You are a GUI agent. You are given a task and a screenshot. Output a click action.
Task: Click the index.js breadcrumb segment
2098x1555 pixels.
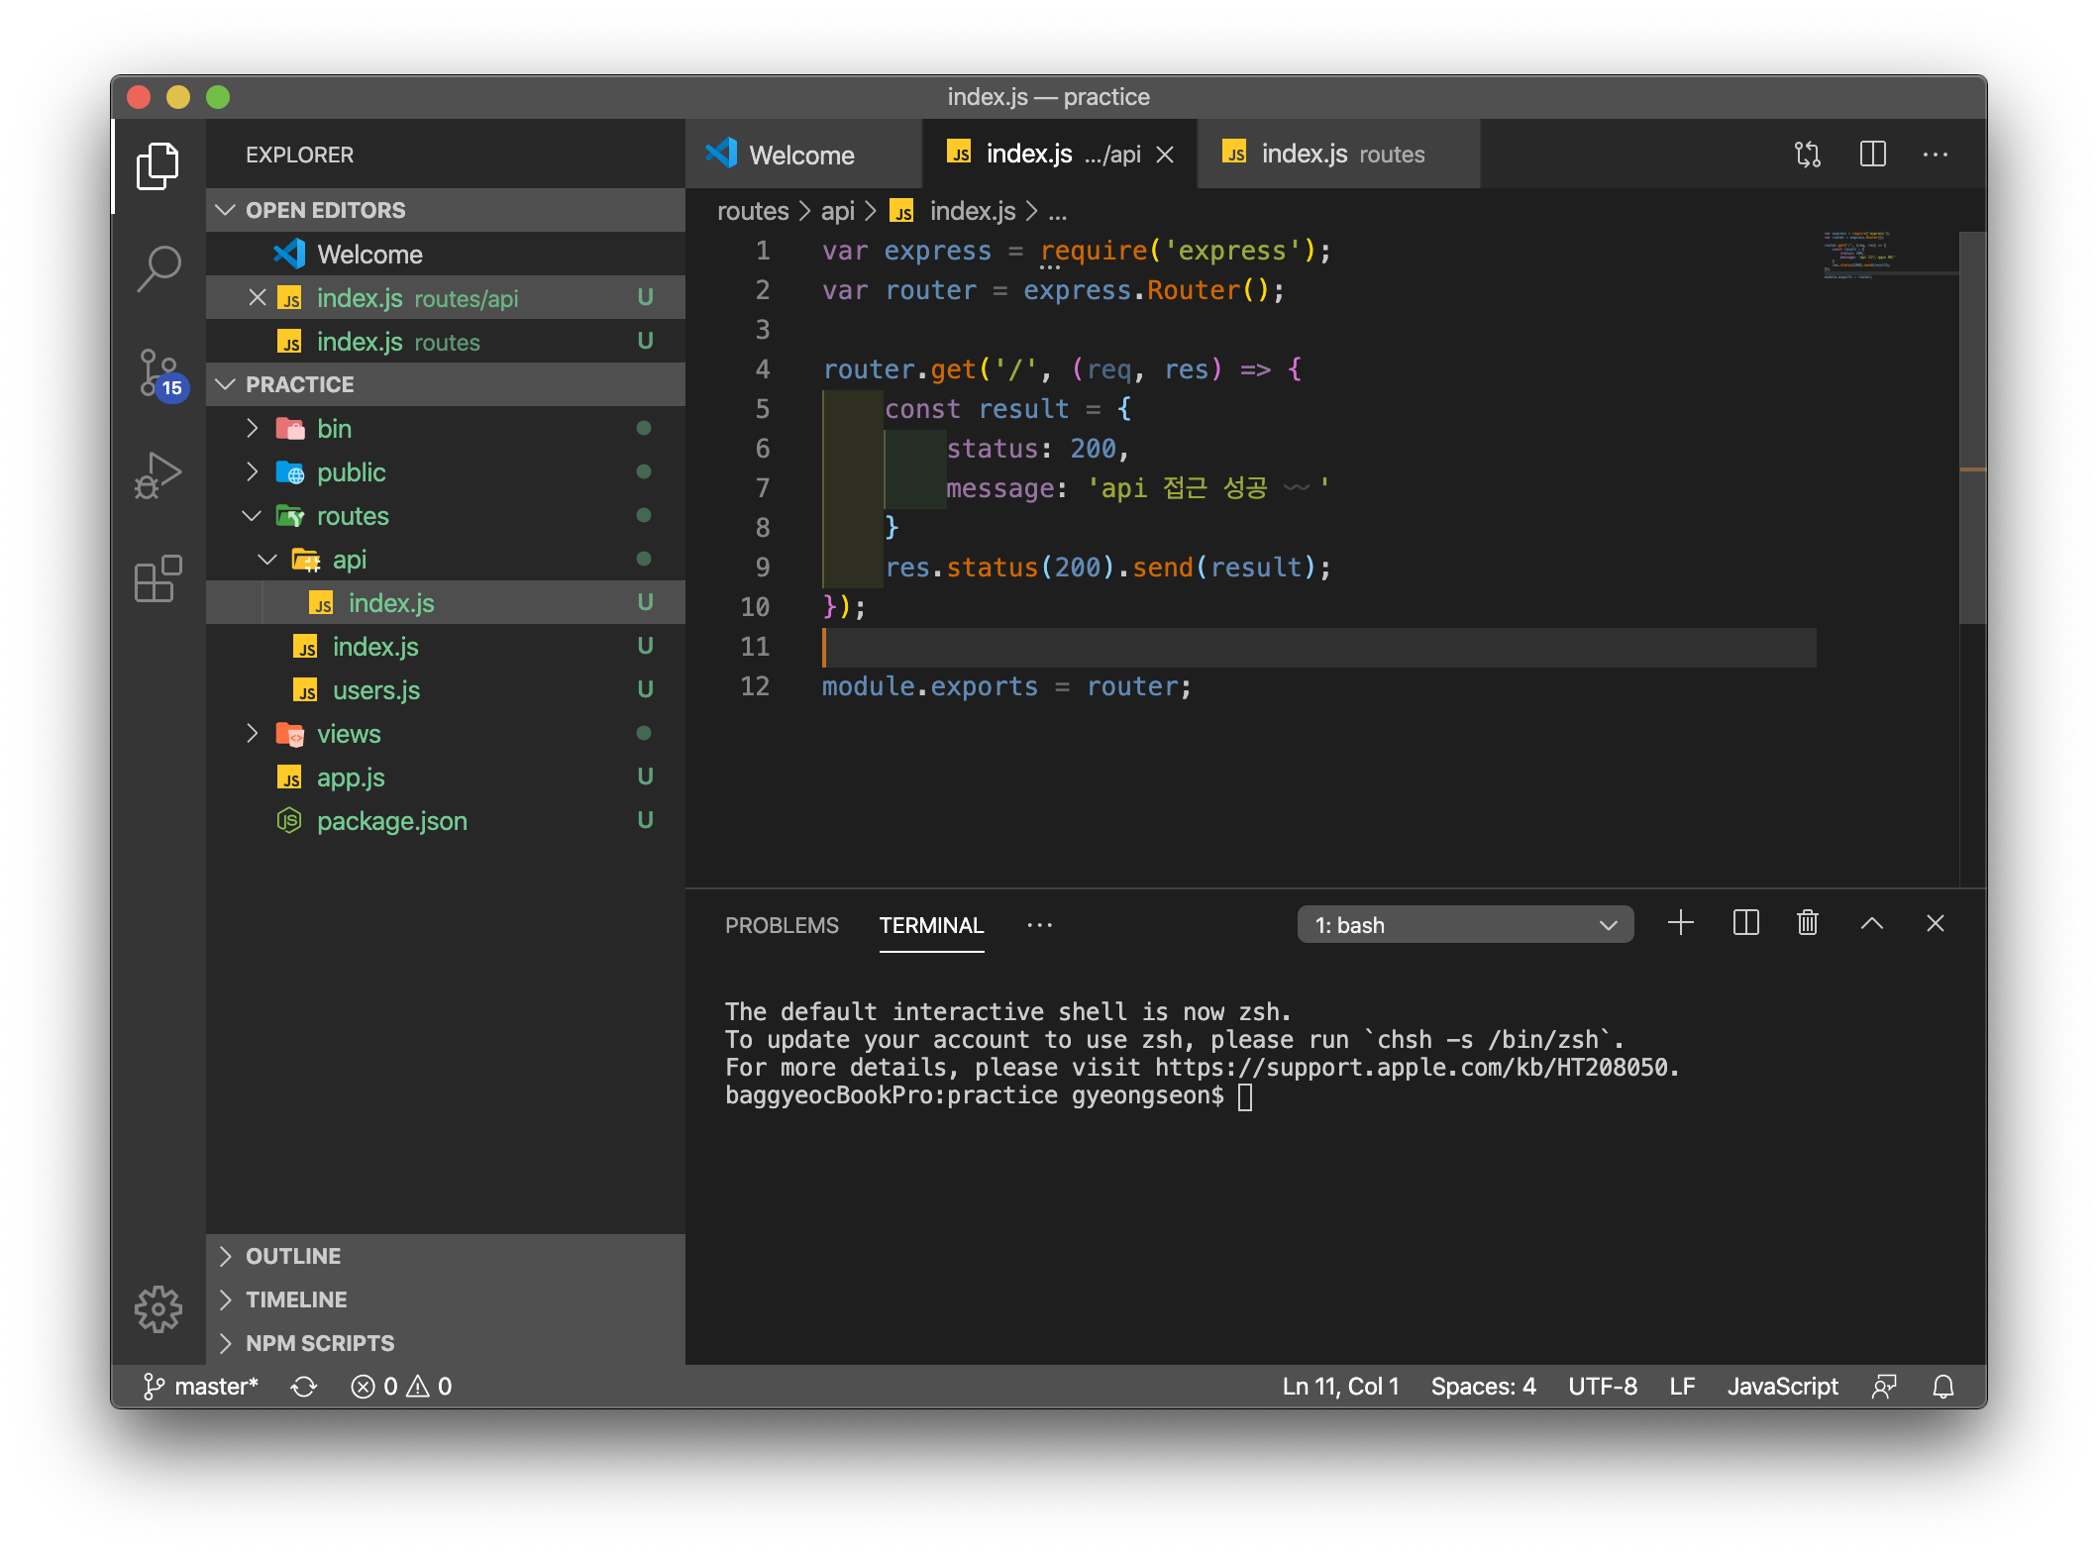tap(973, 212)
